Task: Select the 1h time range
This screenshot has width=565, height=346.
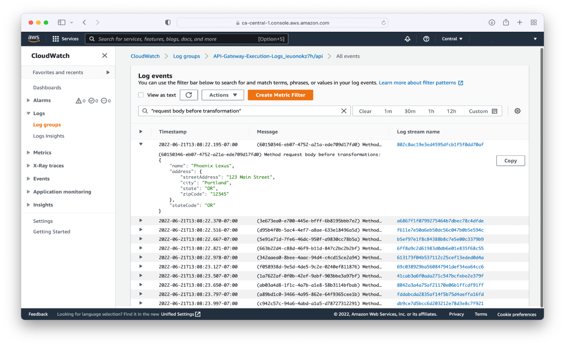Action: point(431,111)
